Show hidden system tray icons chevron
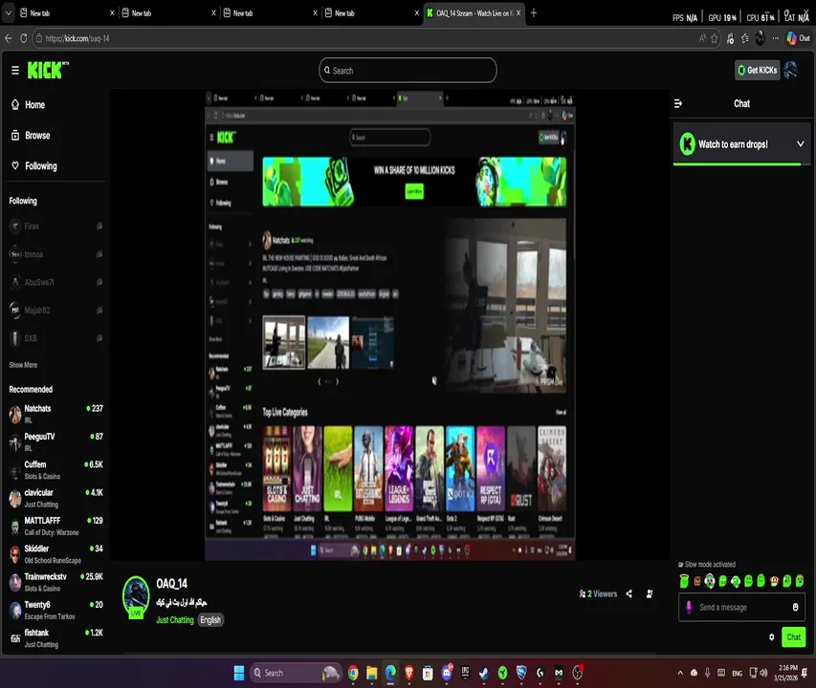816x688 pixels. click(680, 673)
